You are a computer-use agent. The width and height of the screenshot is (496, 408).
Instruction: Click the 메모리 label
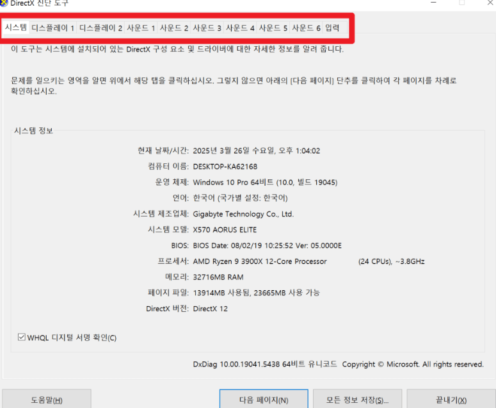(177, 277)
